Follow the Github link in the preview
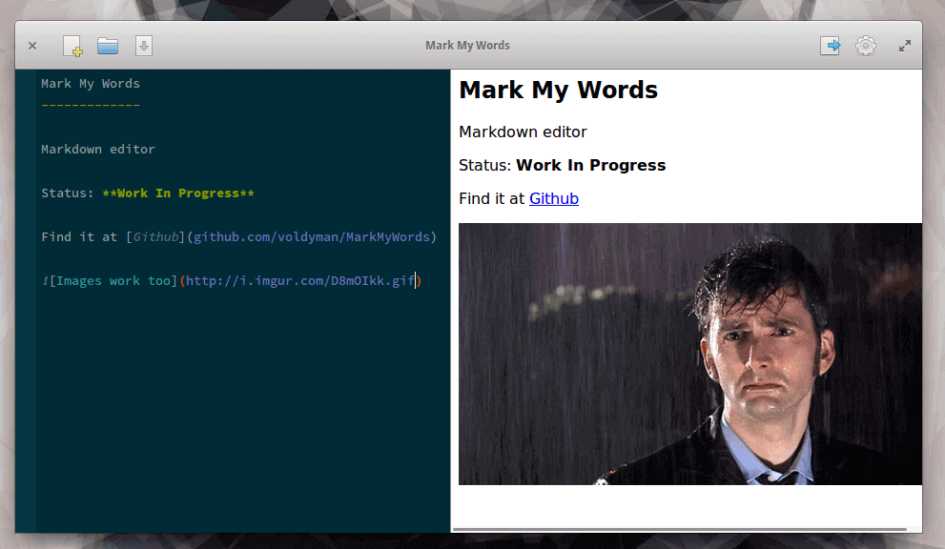Screen dimensions: 945x549 coord(553,198)
